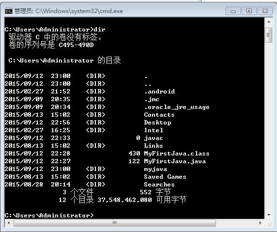
Task: Click the 'Desktop' directory name
Action: click(157, 123)
